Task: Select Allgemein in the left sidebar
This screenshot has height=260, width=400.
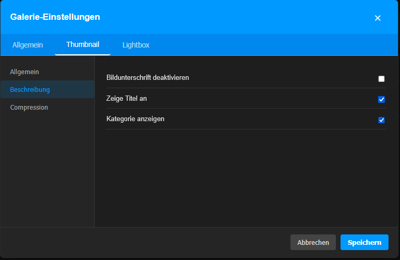Action: tap(47, 72)
